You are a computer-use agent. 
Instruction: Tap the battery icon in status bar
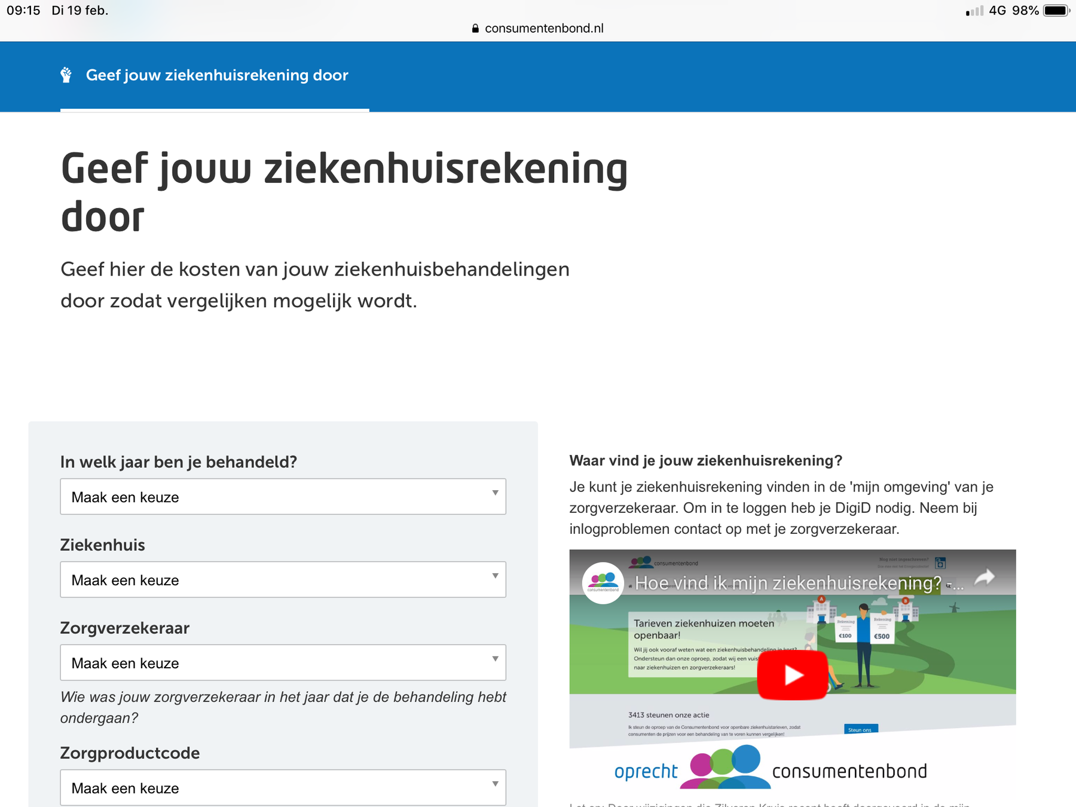coord(1056,11)
